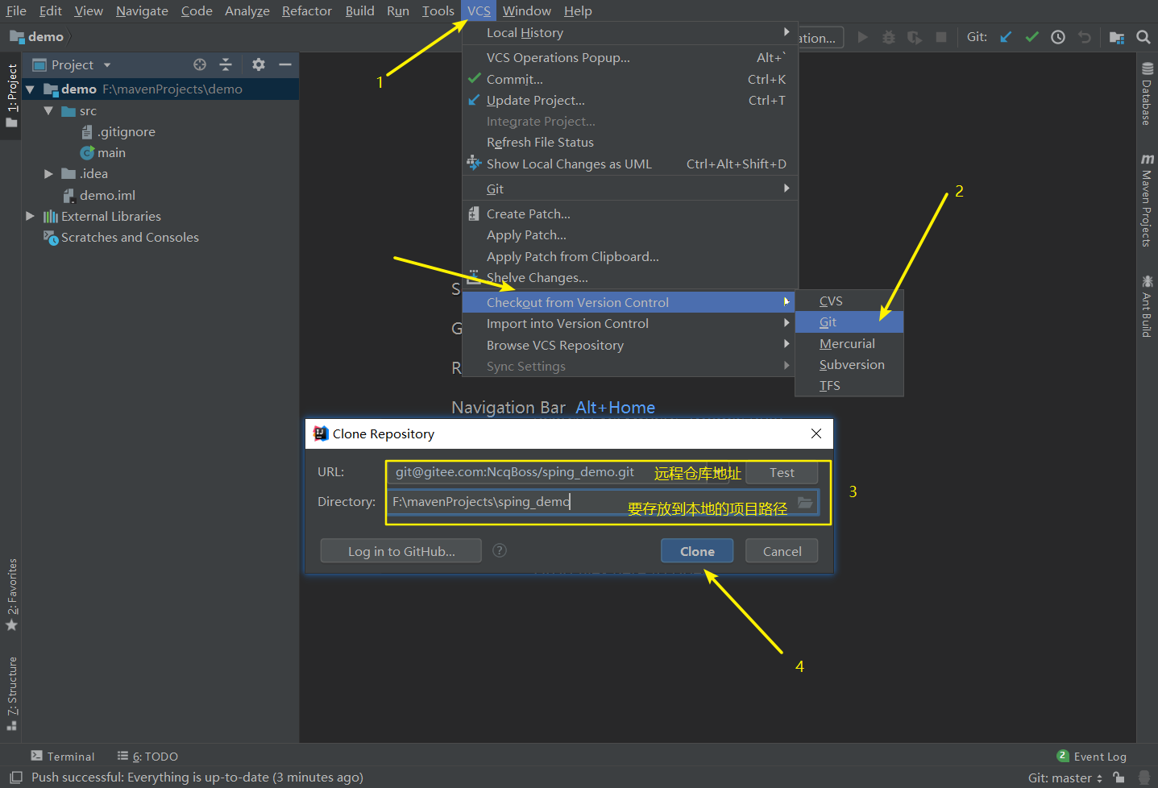The height and width of the screenshot is (788, 1158).
Task: Open the VCS menu
Action: click(479, 11)
